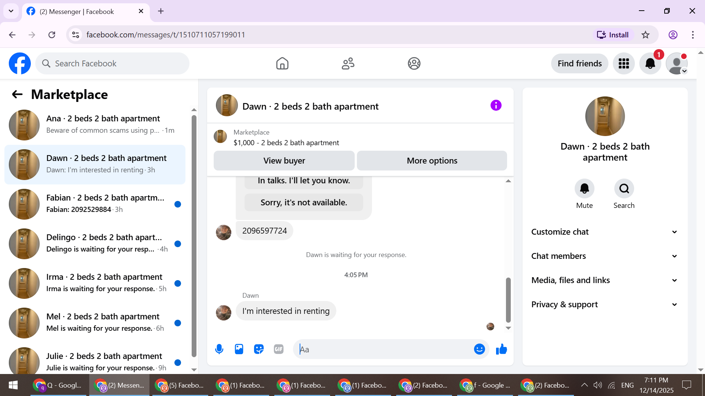
Task: Search within the conversation
Action: click(624, 188)
